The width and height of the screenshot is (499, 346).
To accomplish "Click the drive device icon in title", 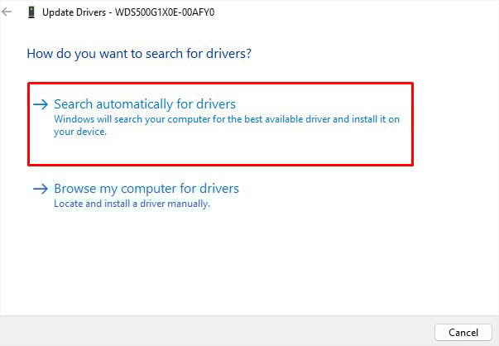I will click(31, 12).
